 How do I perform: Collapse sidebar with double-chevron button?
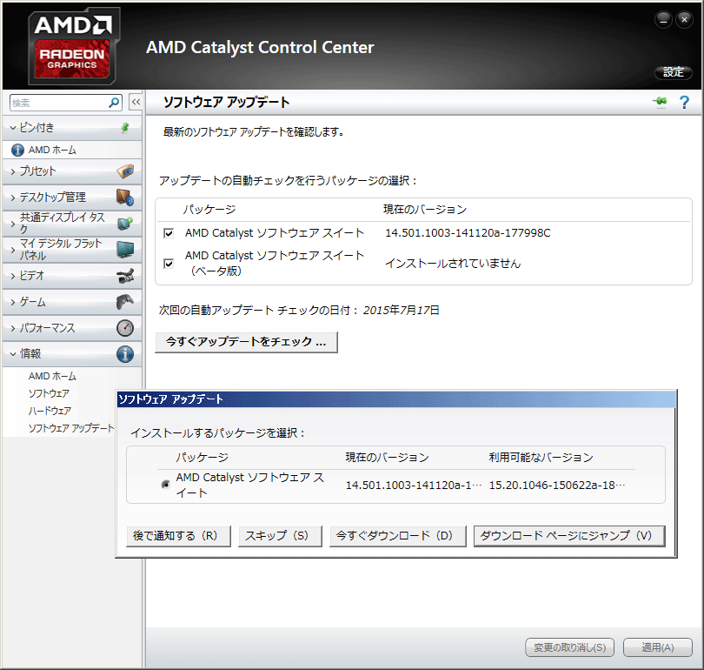pos(136,102)
